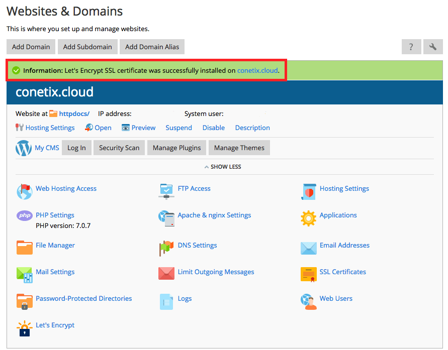Open Manage Plugins for WordPress
Image resolution: width=448 pixels, height=350 pixels.
[176, 148]
